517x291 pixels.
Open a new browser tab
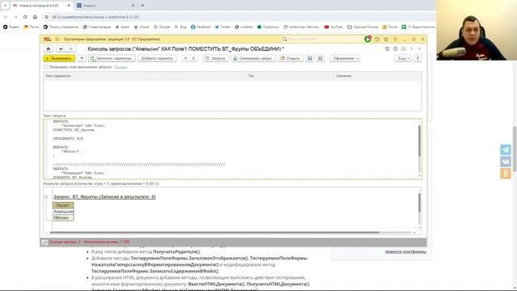pyautogui.click(x=142, y=6)
